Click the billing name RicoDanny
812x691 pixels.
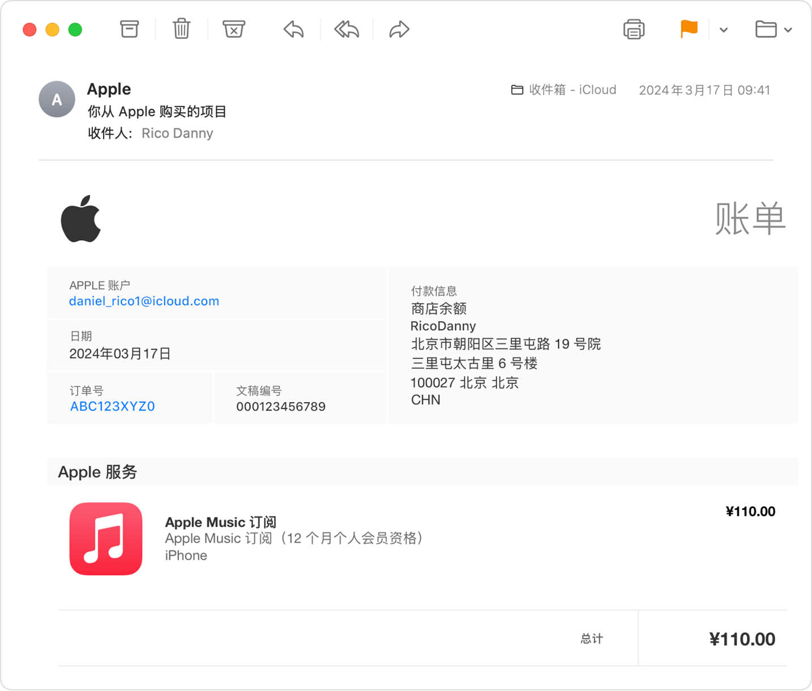click(x=443, y=326)
